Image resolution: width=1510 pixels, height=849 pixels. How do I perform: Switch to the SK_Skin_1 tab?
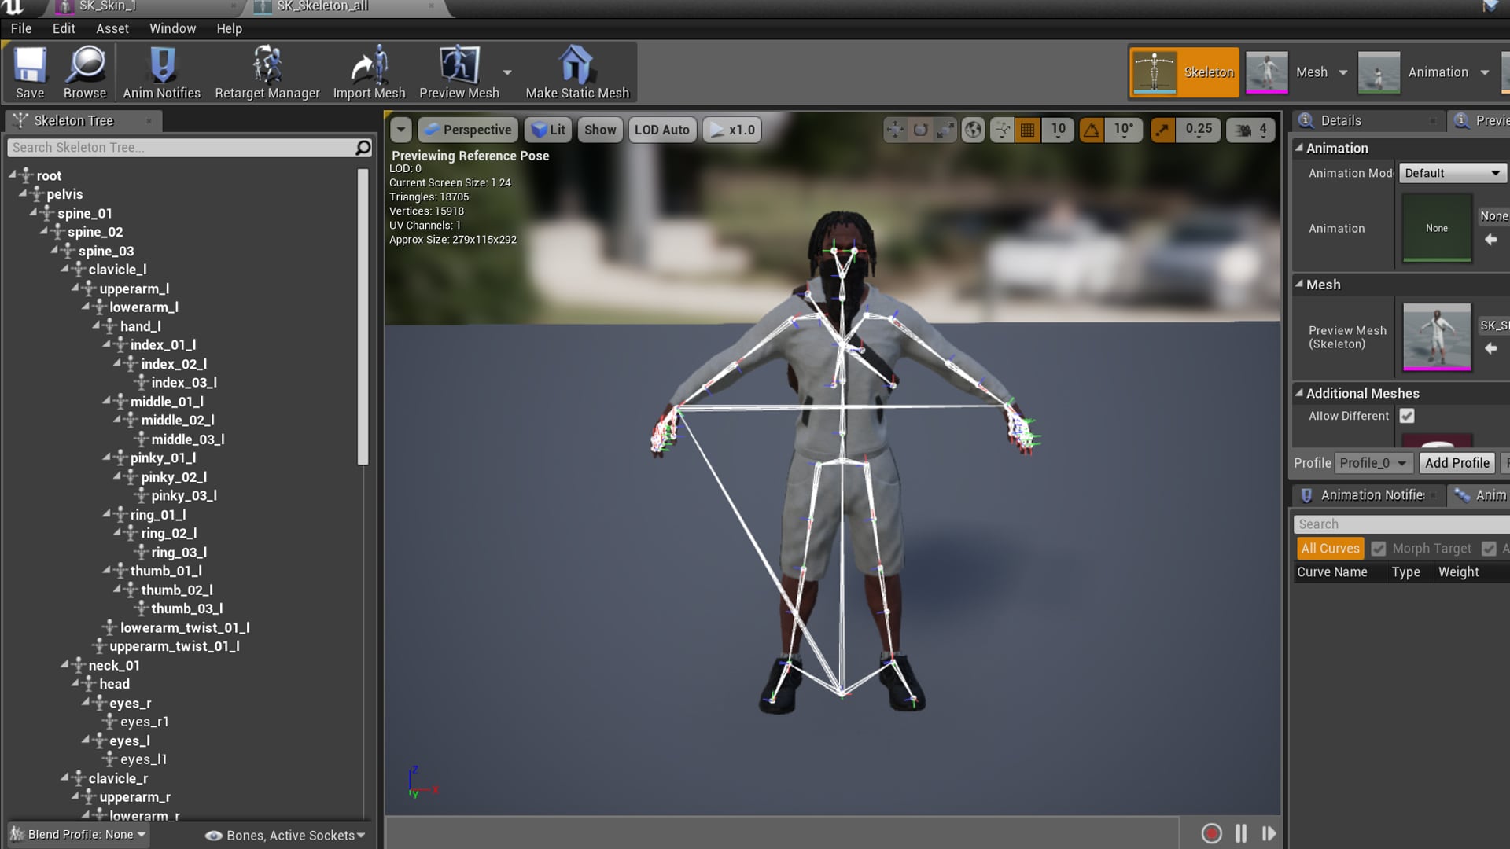click(108, 6)
